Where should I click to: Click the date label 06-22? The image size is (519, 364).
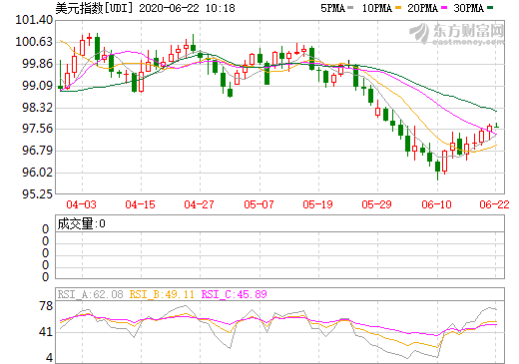point(494,204)
